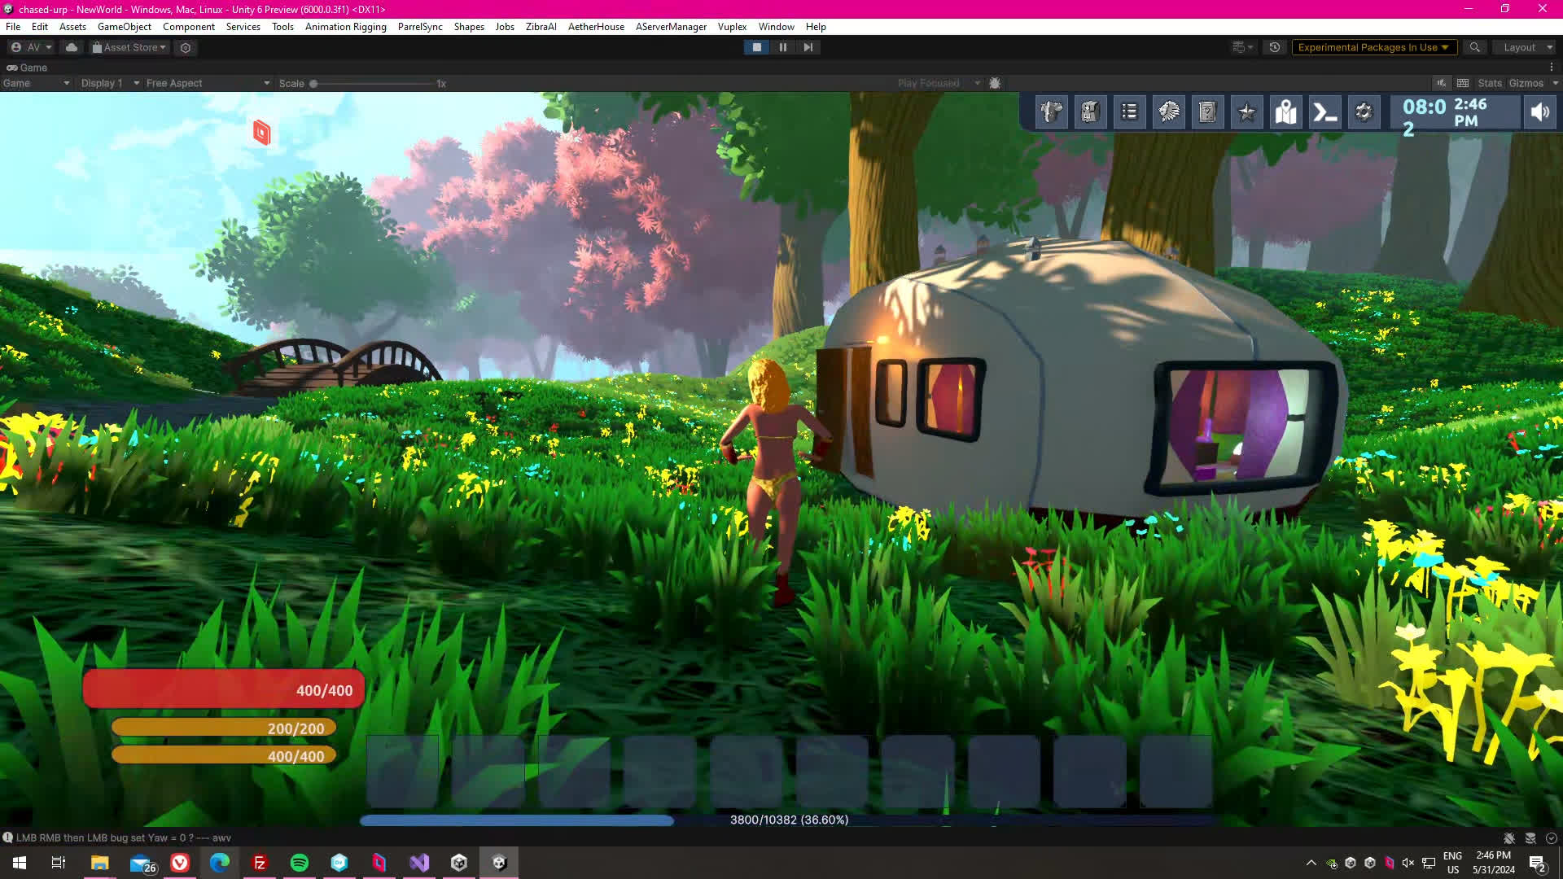Adjust the Game view Scale slider
The width and height of the screenshot is (1563, 879).
point(314,83)
